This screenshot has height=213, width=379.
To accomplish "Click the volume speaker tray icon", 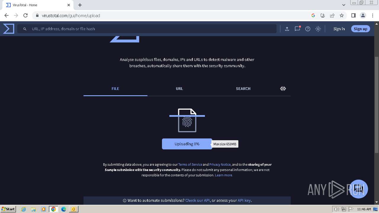I will [337, 209].
